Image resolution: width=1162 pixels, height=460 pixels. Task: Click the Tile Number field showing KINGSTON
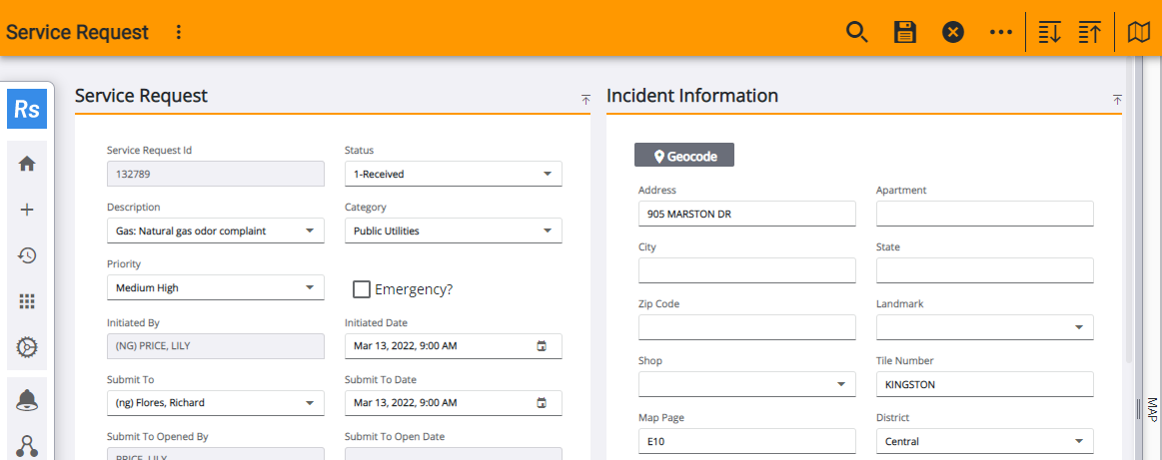click(x=985, y=384)
